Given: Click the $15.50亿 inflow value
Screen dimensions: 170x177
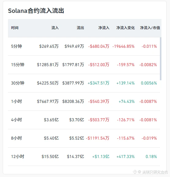Looking at the screenshot, I should (50, 156).
